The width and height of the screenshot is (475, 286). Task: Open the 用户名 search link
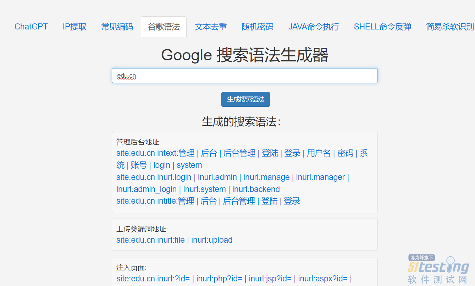pyautogui.click(x=319, y=153)
